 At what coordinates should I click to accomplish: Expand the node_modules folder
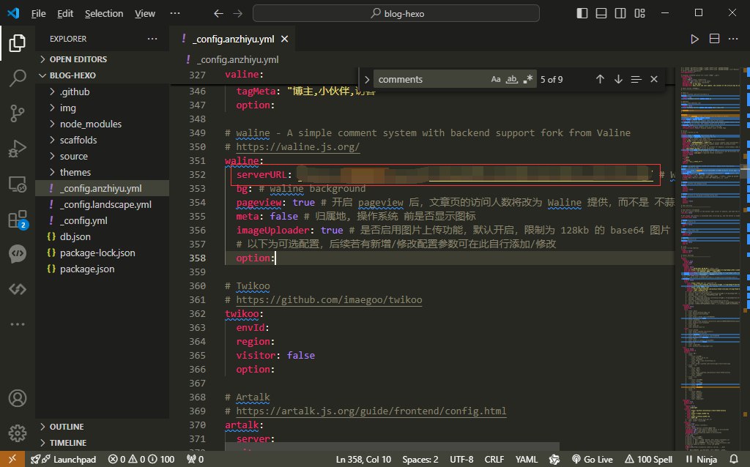(x=90, y=124)
